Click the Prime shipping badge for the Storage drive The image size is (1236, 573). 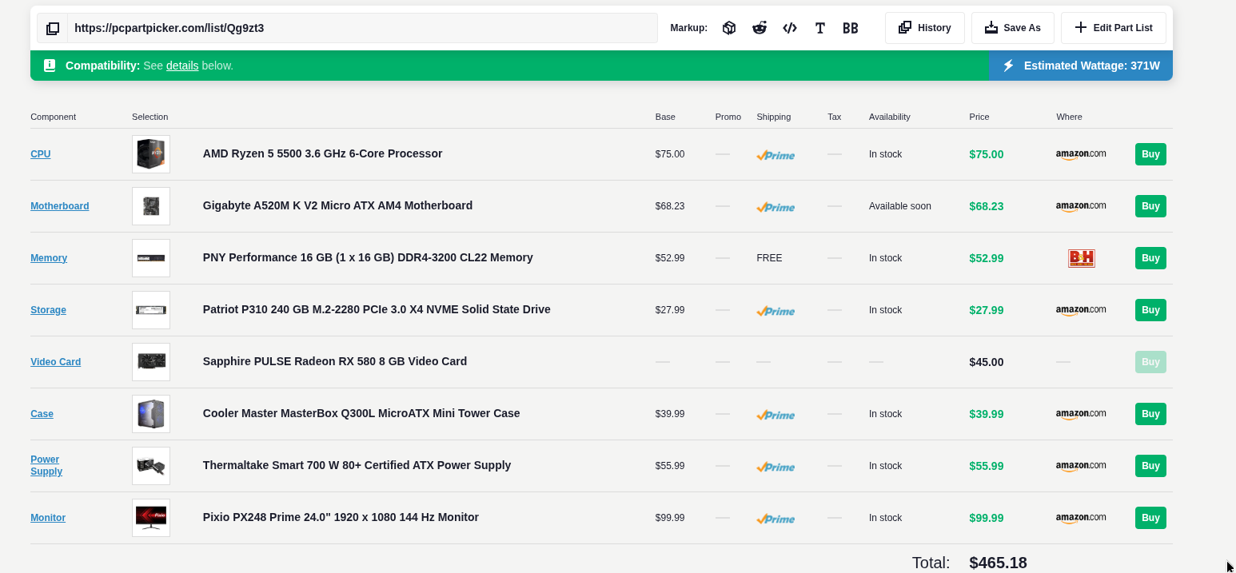pyautogui.click(x=775, y=311)
